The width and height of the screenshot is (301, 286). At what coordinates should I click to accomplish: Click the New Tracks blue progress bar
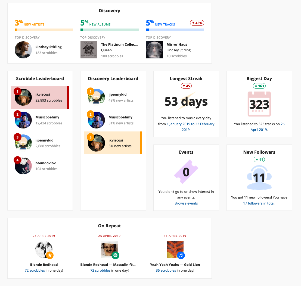click(175, 30)
